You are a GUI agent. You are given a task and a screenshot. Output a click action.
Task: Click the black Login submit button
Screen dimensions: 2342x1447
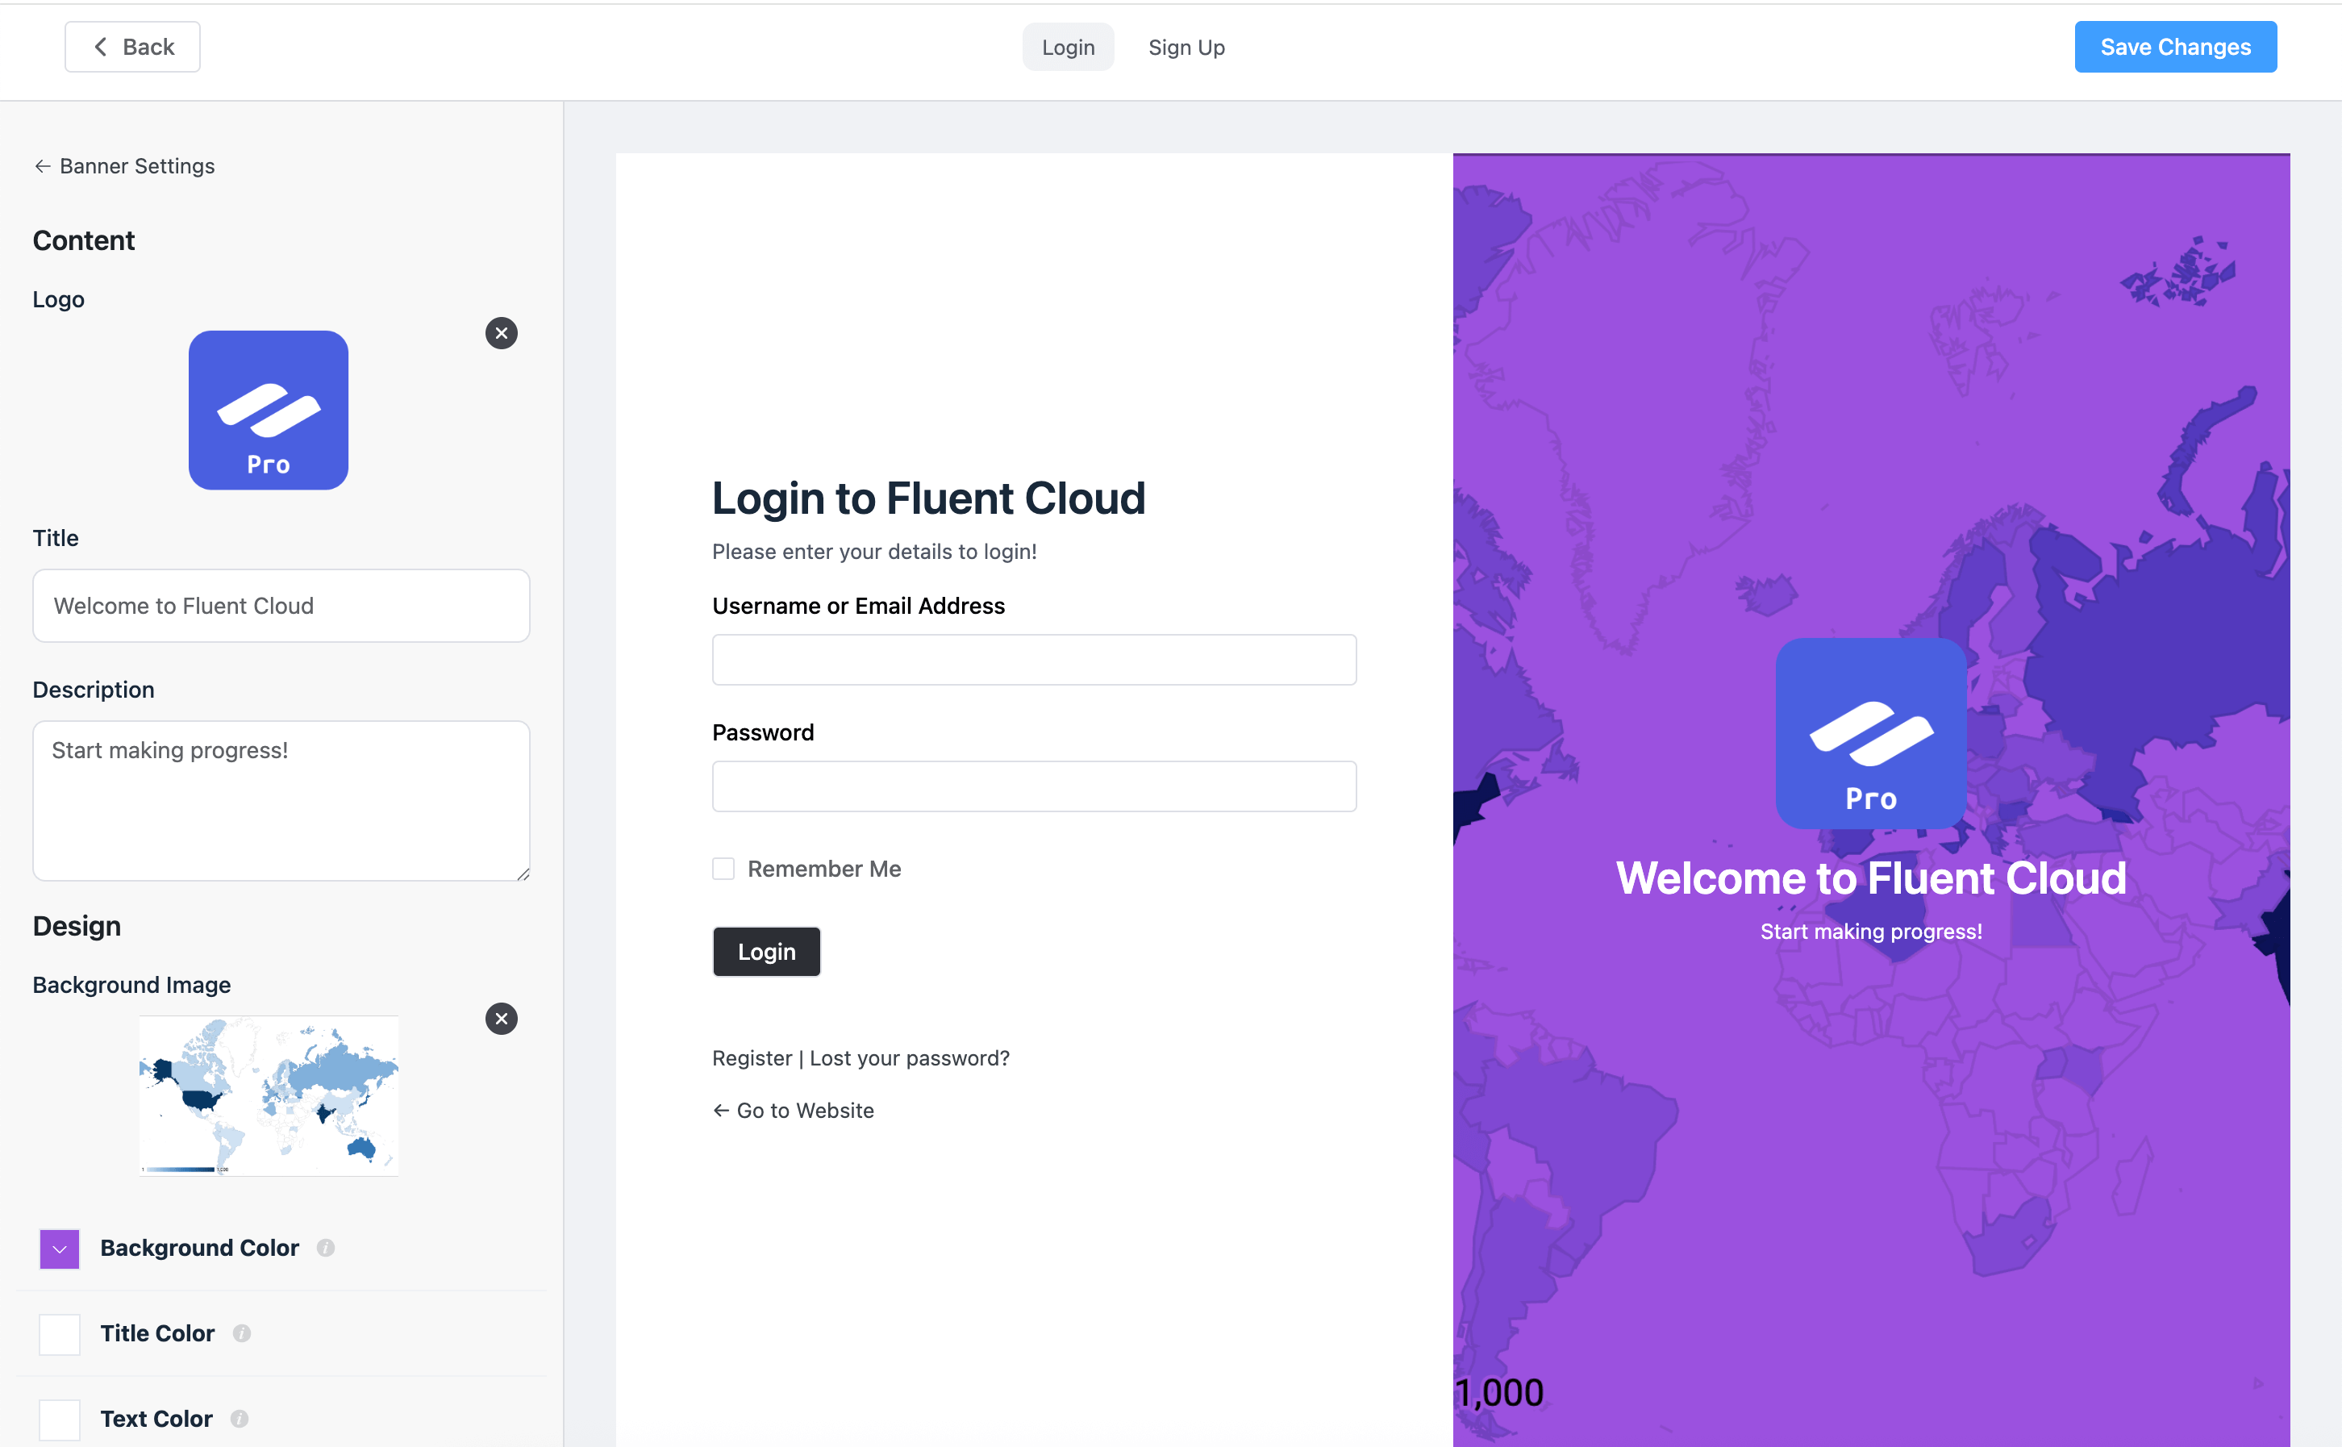766,951
